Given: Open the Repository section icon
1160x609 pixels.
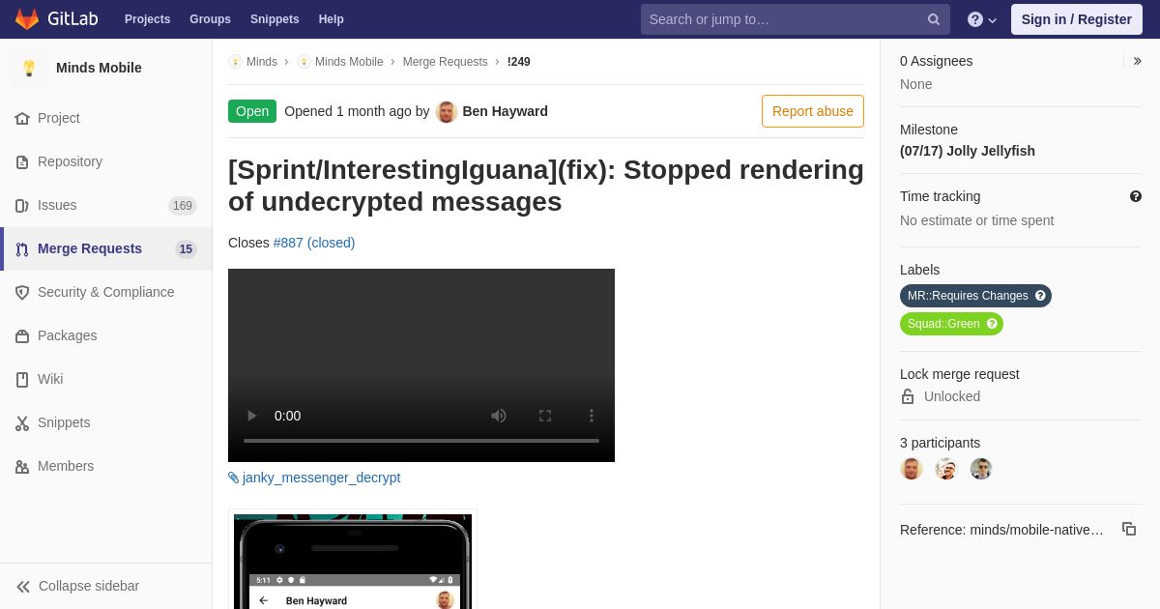Looking at the screenshot, I should pos(22,162).
